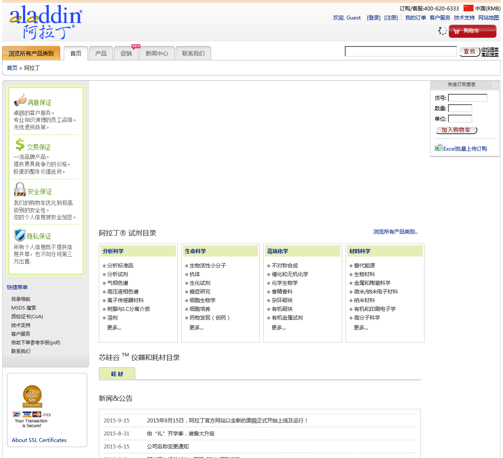Click the dollar sign transaction guarantee icon

(x=20, y=145)
